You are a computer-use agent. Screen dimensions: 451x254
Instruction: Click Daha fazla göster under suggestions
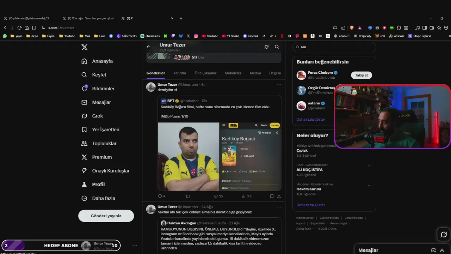click(x=311, y=119)
